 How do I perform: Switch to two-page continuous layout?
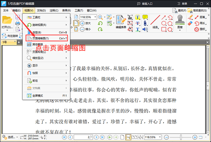coord(140,137)
